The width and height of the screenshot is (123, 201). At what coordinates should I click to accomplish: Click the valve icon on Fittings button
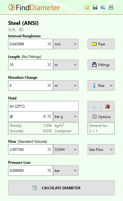(94, 65)
